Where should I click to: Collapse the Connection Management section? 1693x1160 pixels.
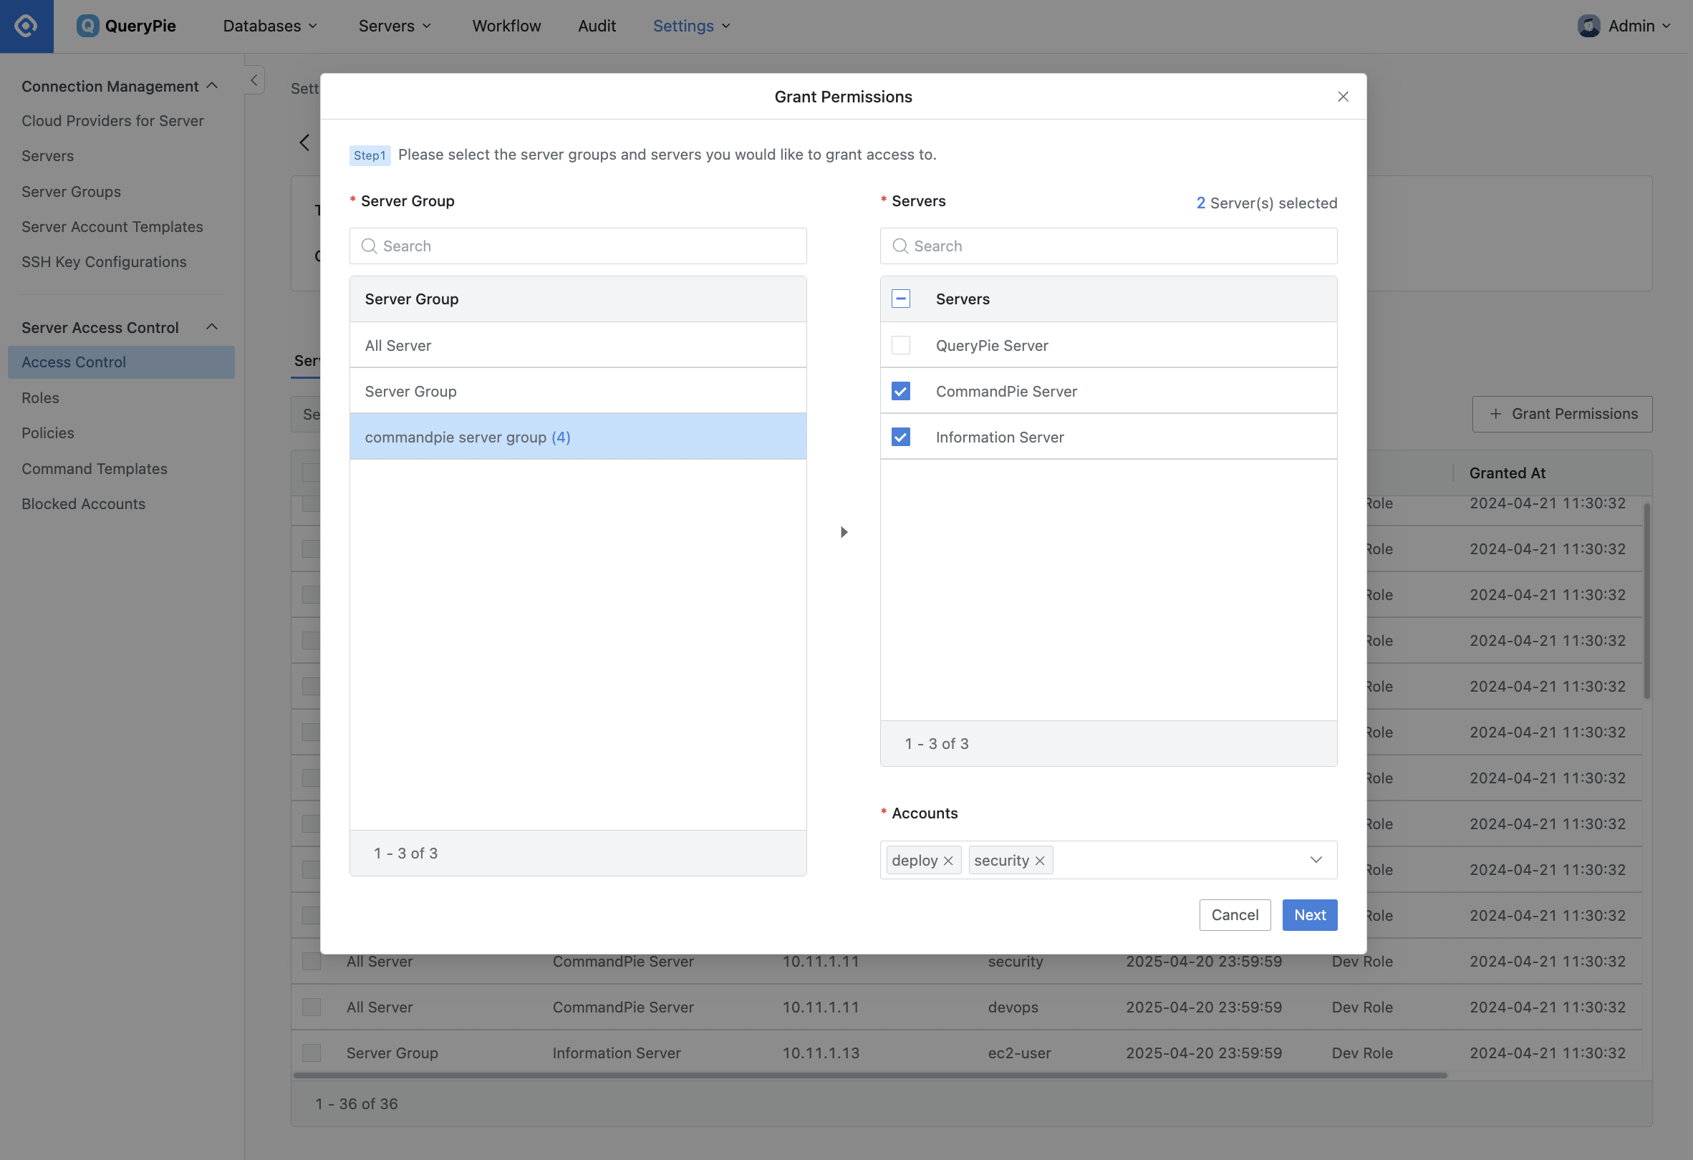point(212,86)
